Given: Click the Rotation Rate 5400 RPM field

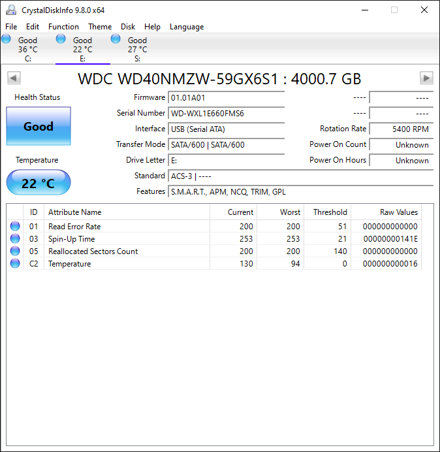Looking at the screenshot, I should pyautogui.click(x=401, y=129).
